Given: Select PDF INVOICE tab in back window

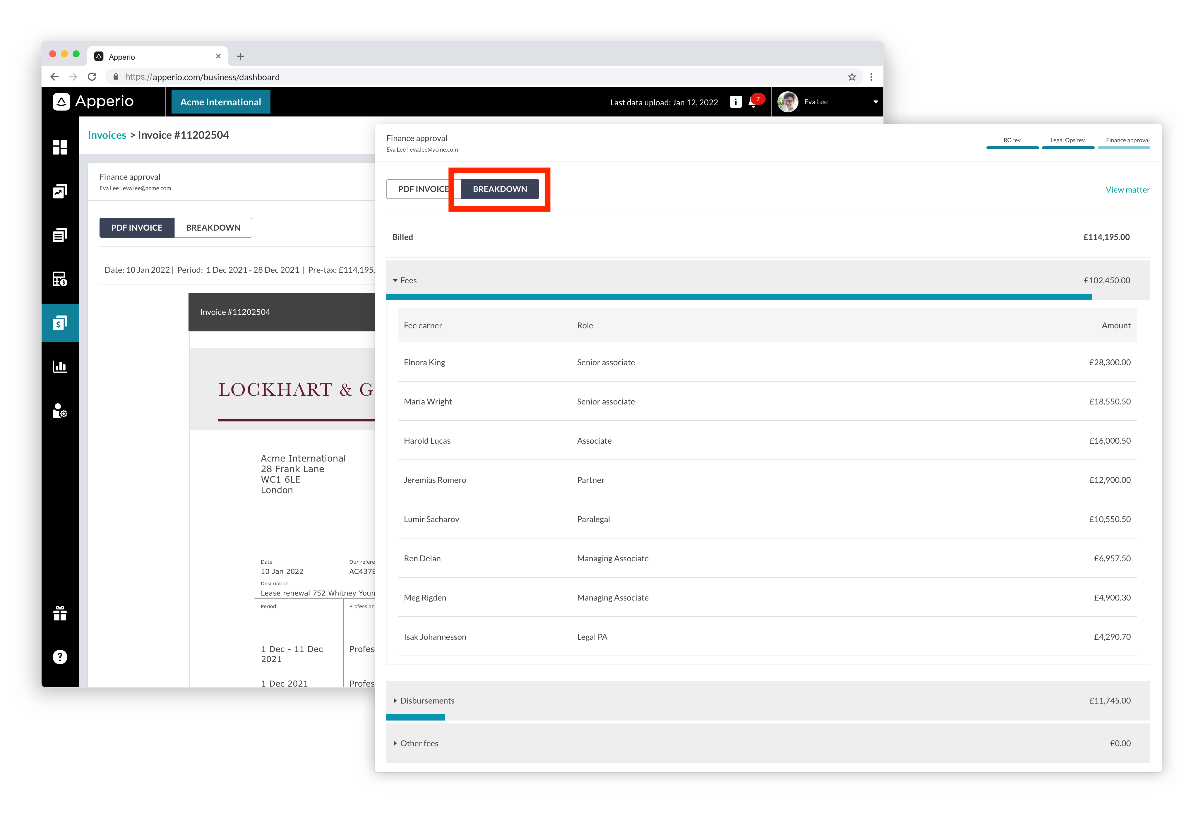Looking at the screenshot, I should coord(137,228).
